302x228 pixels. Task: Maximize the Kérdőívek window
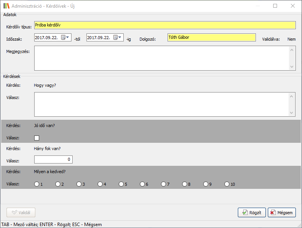click(x=275, y=6)
